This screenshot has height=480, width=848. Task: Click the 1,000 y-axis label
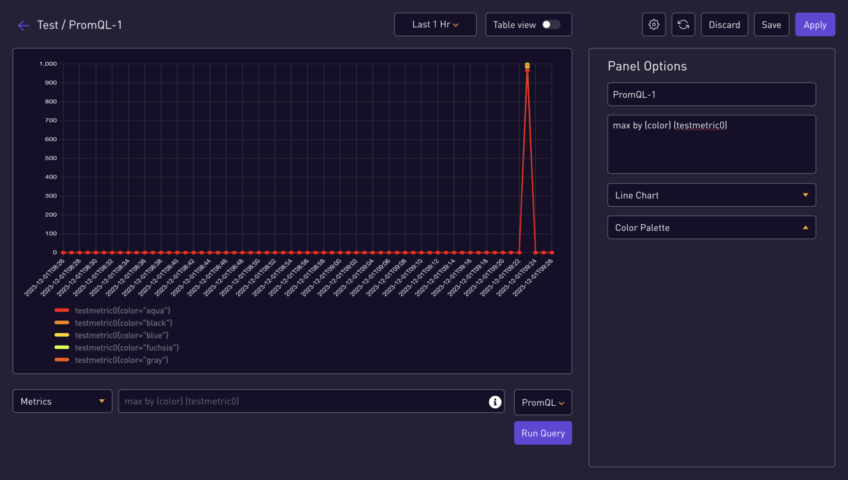(x=48, y=64)
